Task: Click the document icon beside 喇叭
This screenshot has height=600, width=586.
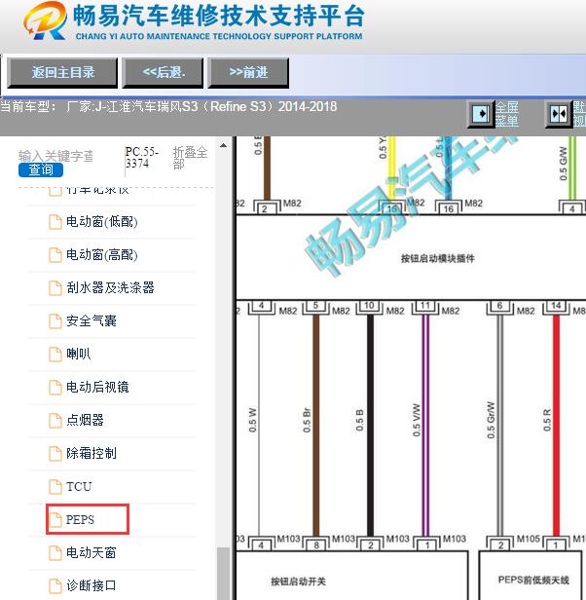Action: click(55, 355)
